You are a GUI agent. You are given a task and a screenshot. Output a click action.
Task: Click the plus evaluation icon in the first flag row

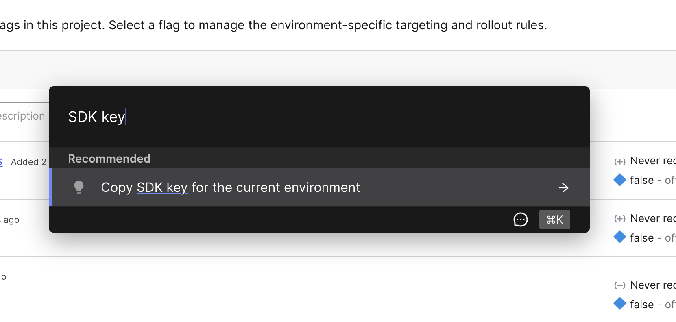(620, 161)
